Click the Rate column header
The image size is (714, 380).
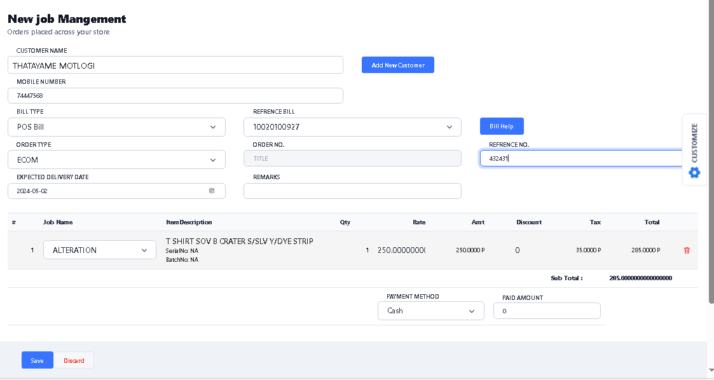tap(419, 222)
